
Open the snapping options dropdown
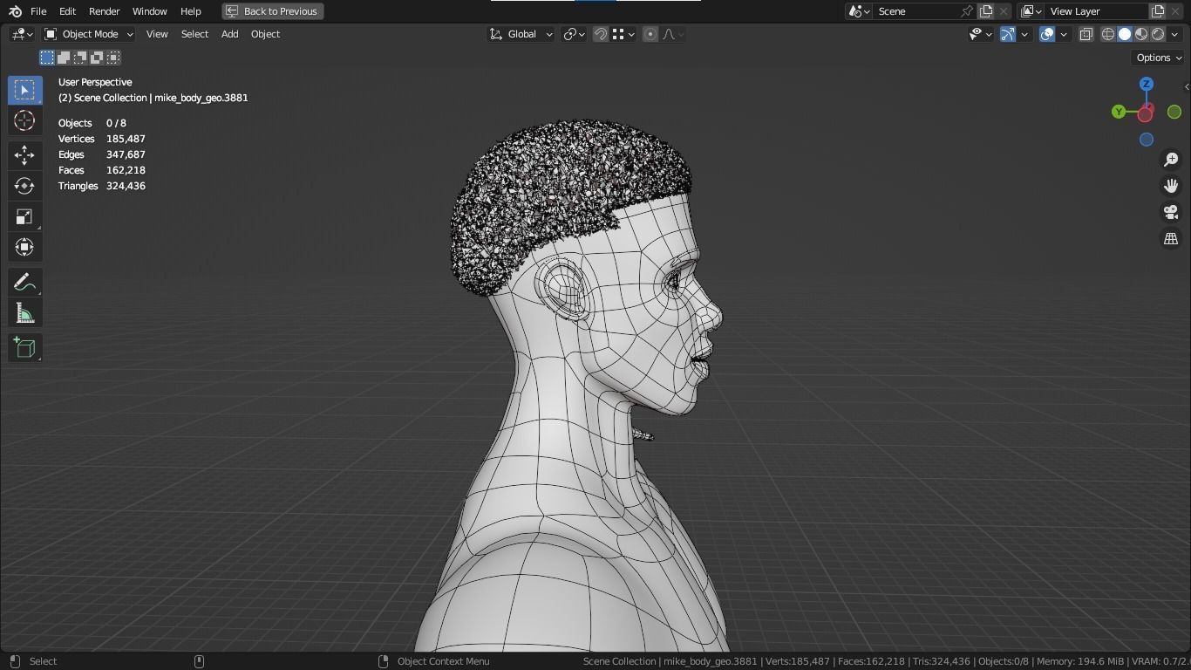point(623,34)
